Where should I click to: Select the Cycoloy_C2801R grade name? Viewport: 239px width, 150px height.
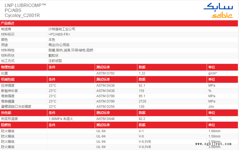(22, 16)
